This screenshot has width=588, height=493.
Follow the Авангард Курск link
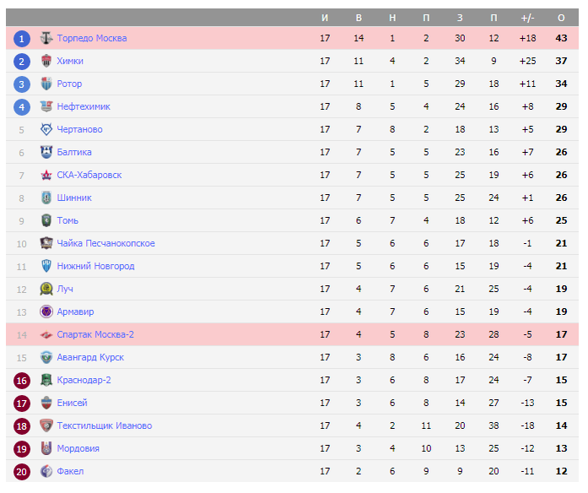coord(90,357)
